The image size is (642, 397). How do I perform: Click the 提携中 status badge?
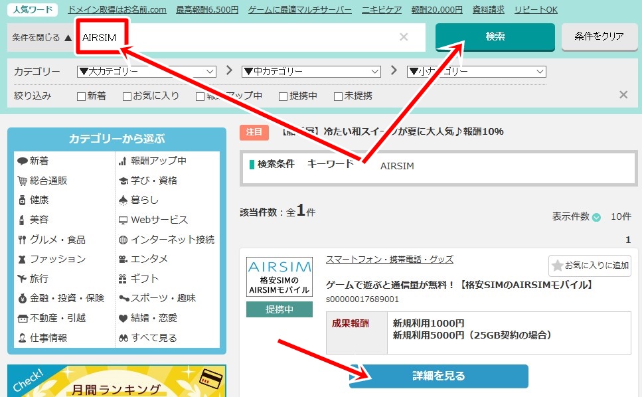280,309
